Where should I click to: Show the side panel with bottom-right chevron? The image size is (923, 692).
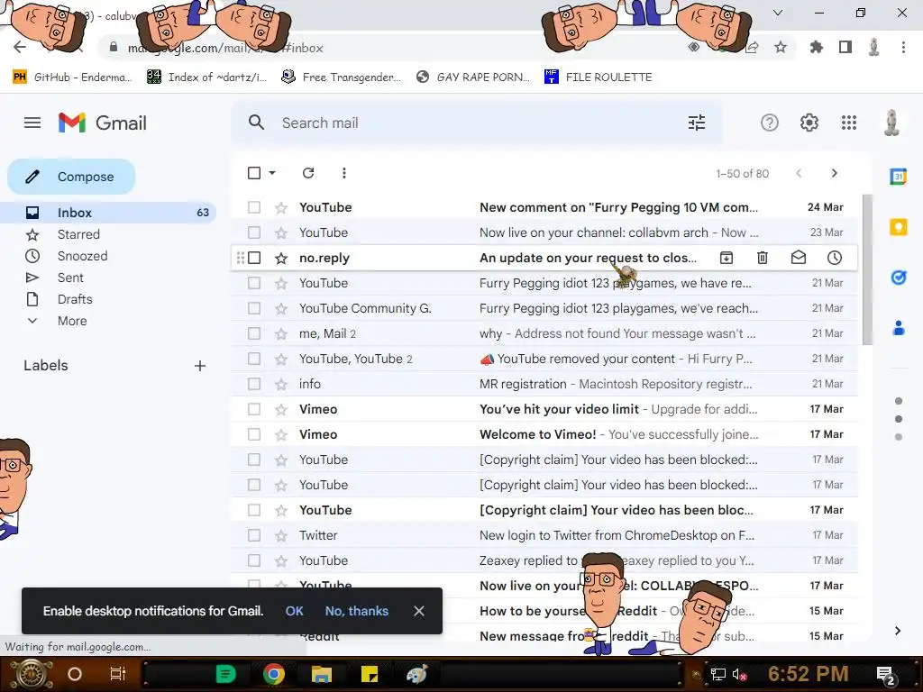897,631
